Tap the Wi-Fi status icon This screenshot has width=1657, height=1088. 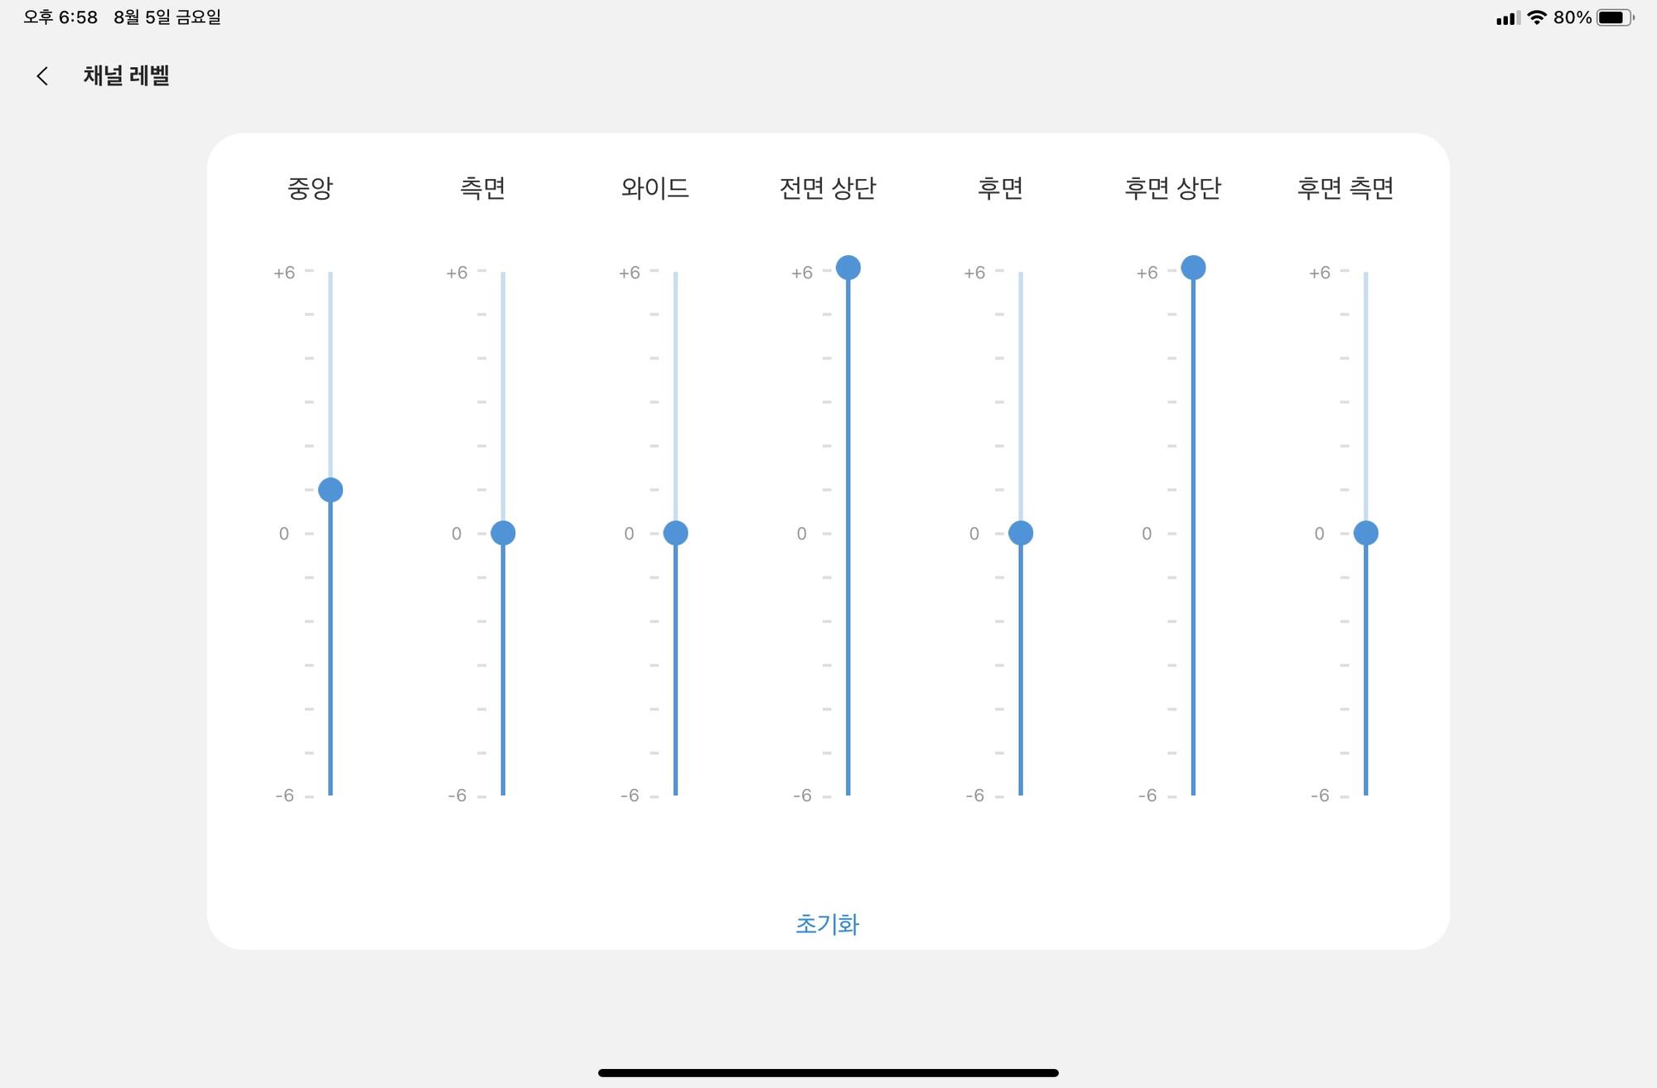click(1537, 17)
